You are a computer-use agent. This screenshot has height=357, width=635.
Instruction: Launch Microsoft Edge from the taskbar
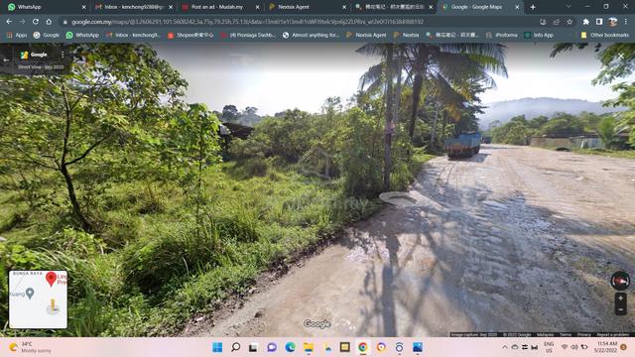[290, 347]
